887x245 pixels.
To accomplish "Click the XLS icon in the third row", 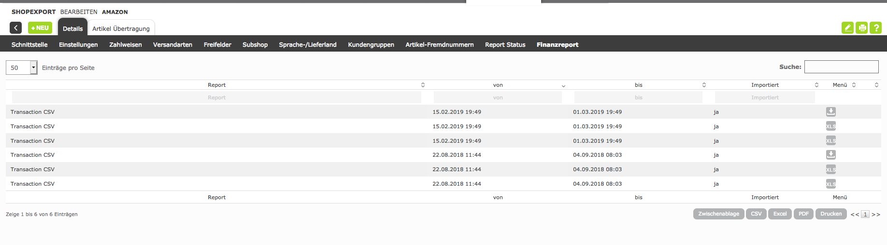I will tap(830, 141).
